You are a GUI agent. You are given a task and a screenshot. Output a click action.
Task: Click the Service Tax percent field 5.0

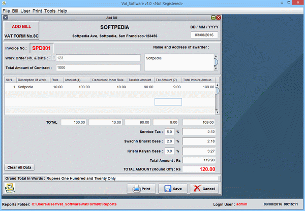(x=169, y=131)
